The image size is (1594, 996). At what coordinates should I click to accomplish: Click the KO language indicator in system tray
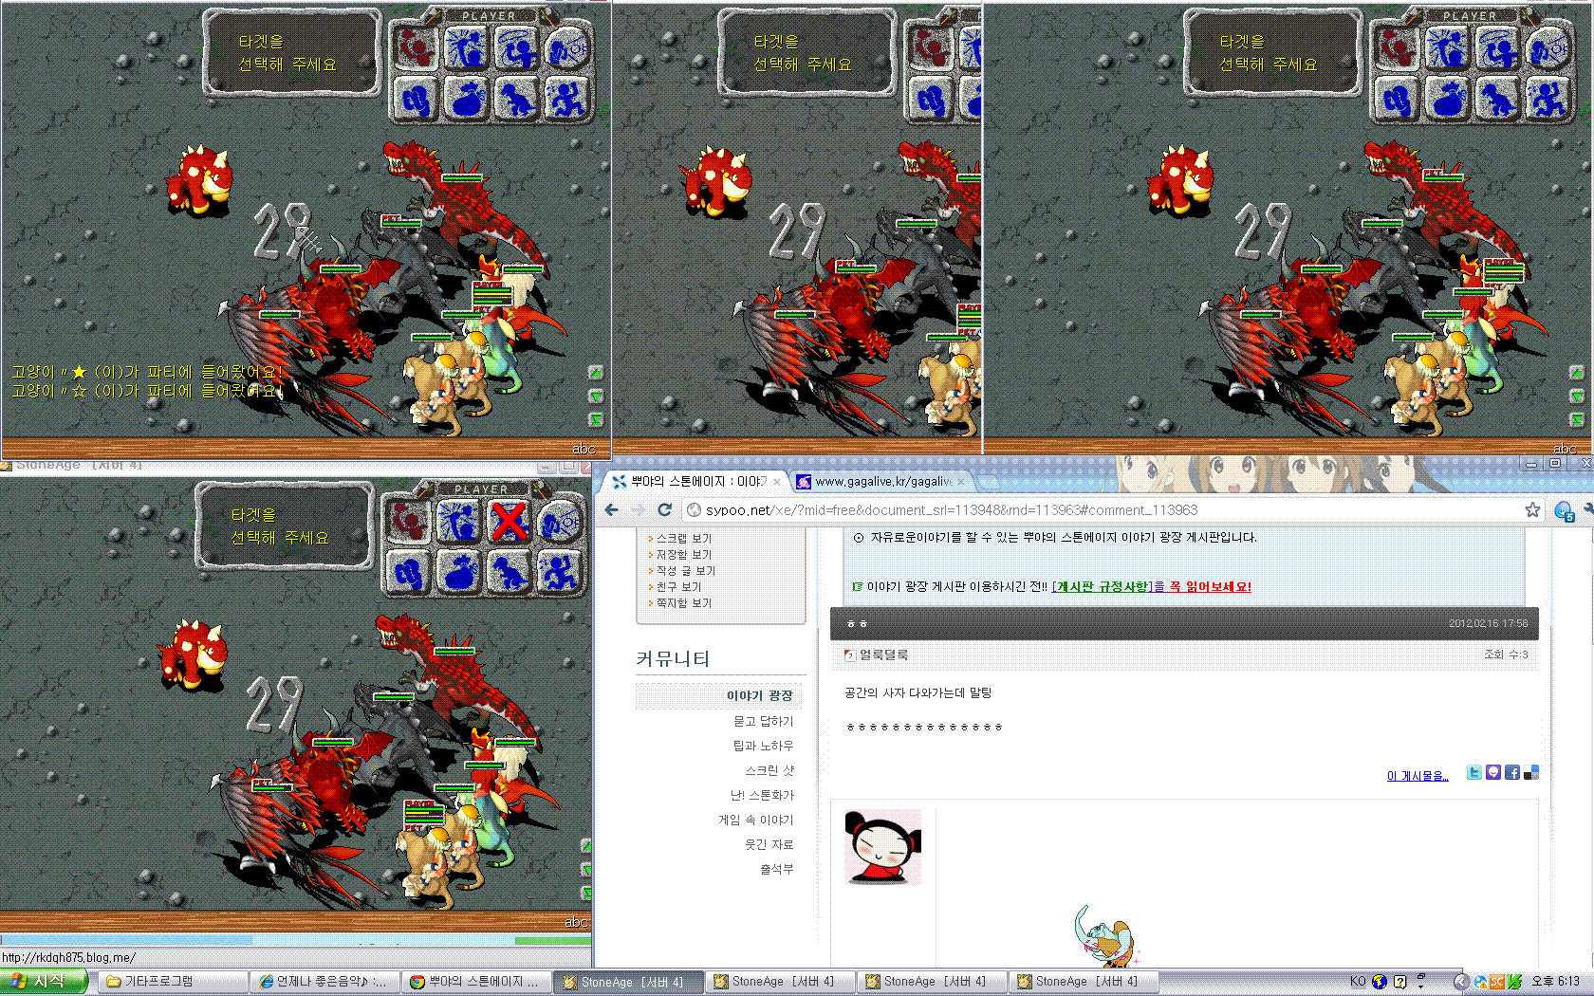tap(1358, 982)
